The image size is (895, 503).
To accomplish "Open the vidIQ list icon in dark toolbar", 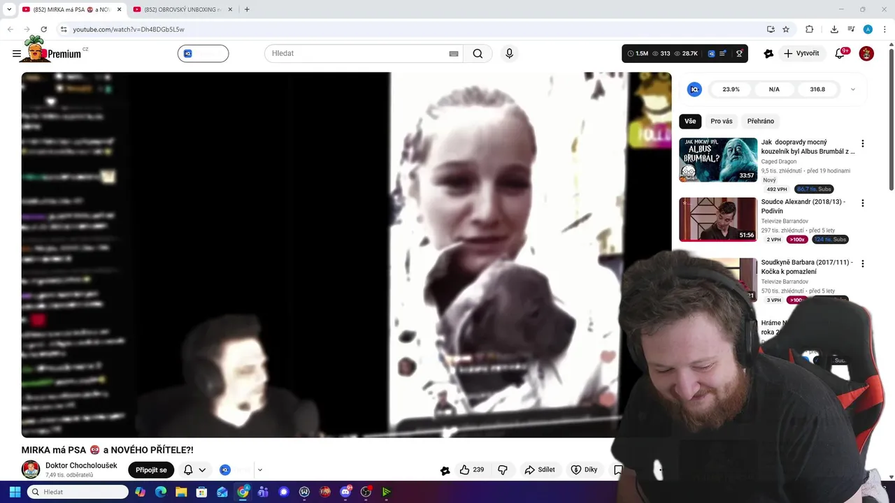I will pyautogui.click(x=723, y=54).
